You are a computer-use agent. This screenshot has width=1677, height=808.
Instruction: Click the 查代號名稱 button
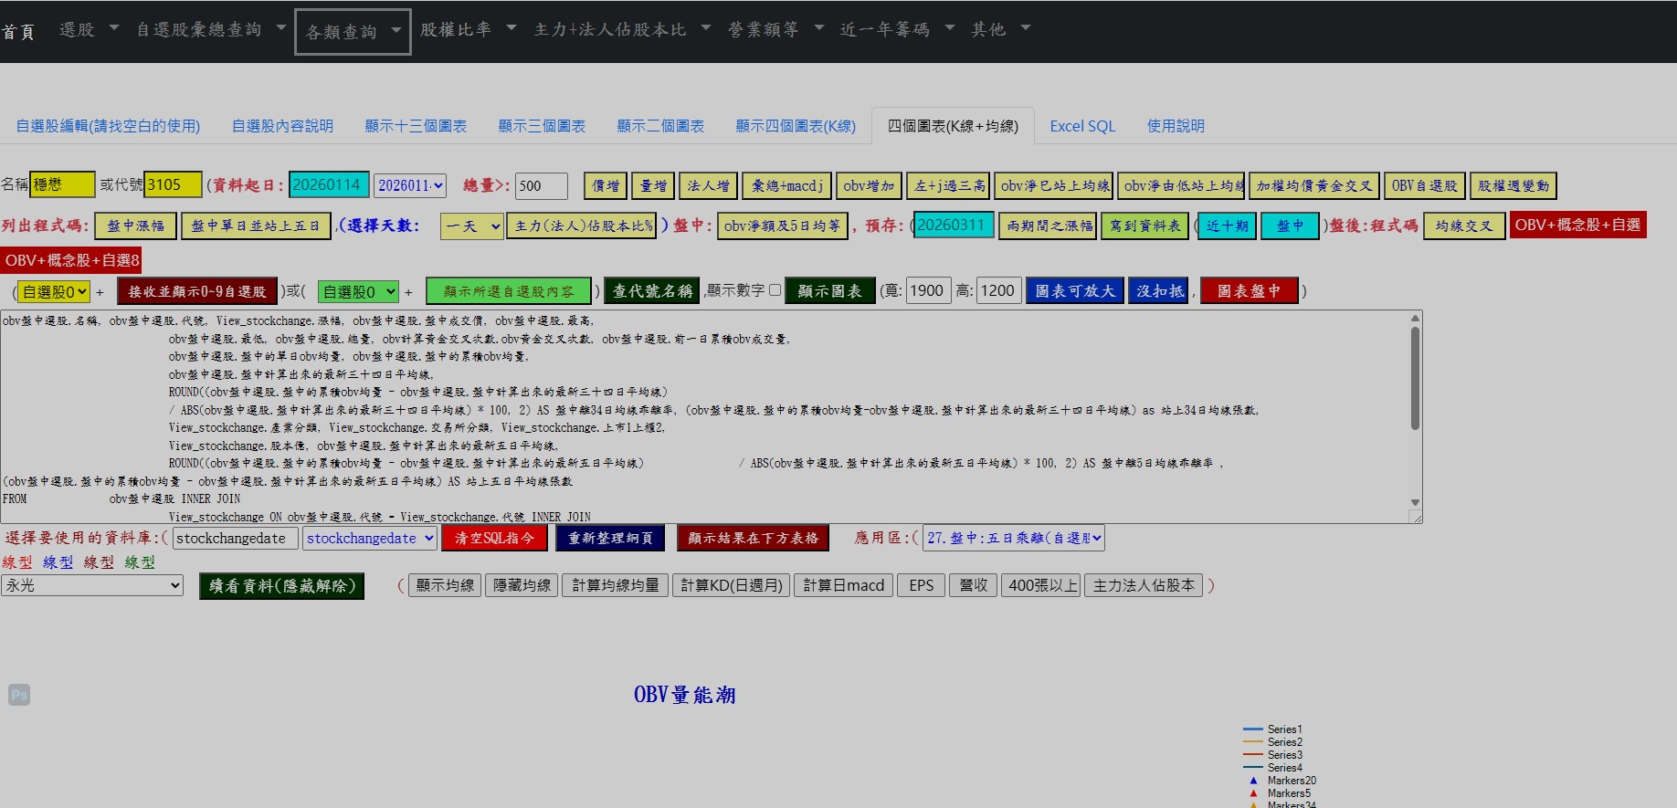click(652, 291)
